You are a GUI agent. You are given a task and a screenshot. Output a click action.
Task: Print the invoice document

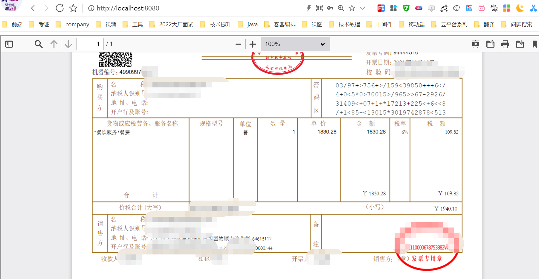click(x=505, y=44)
